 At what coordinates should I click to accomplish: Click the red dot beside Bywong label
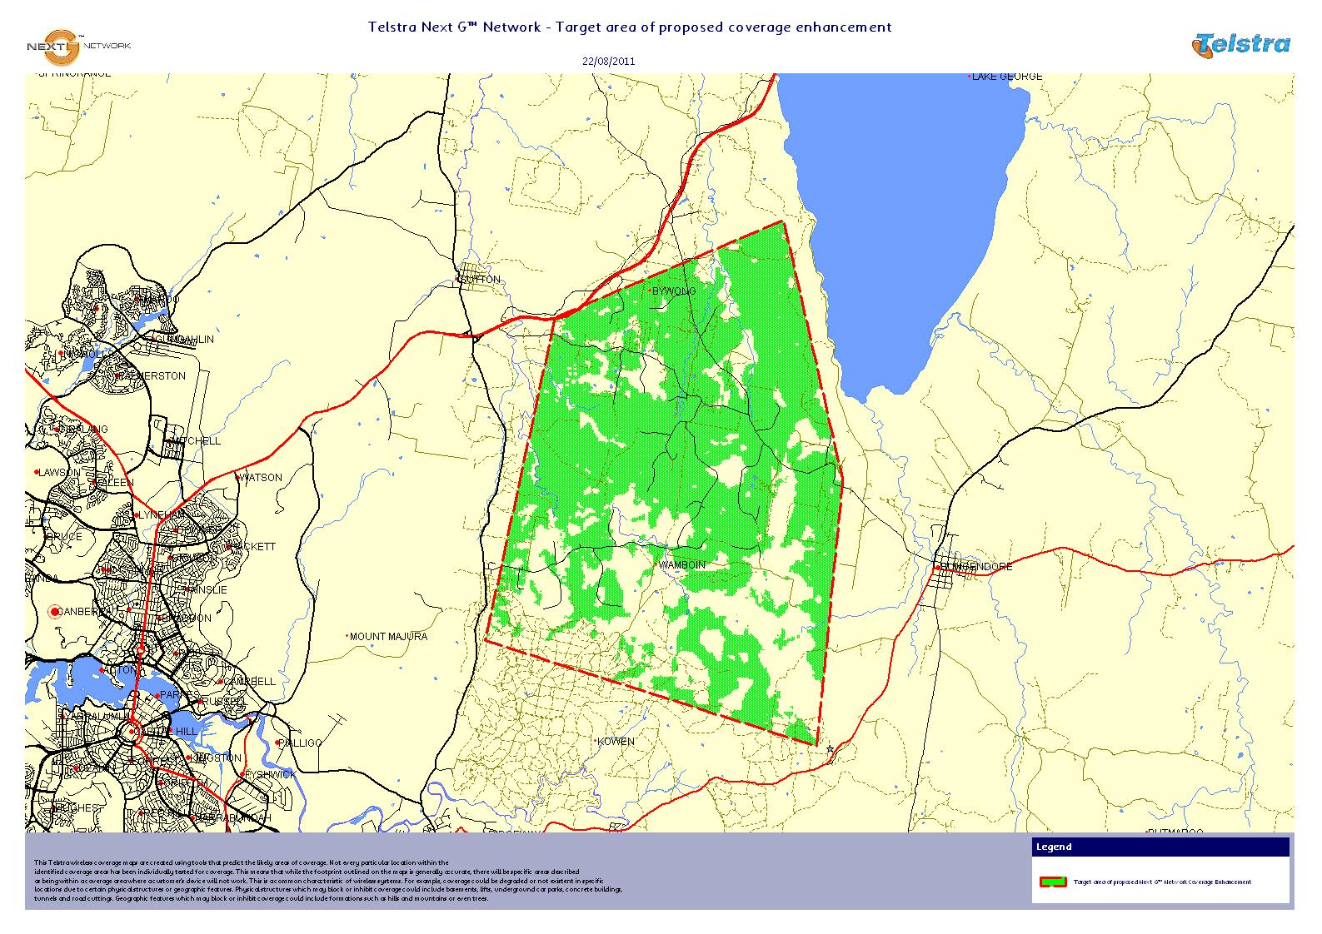pos(651,291)
